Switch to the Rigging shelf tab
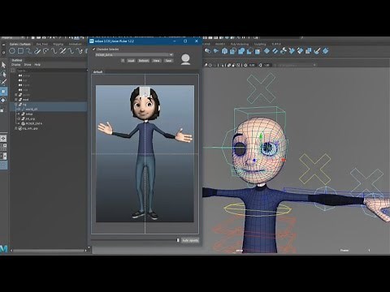 click(58, 44)
